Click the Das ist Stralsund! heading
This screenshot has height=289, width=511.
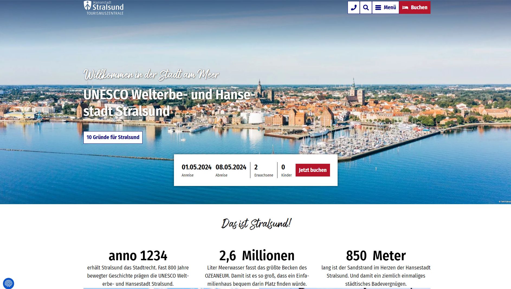tap(256, 224)
